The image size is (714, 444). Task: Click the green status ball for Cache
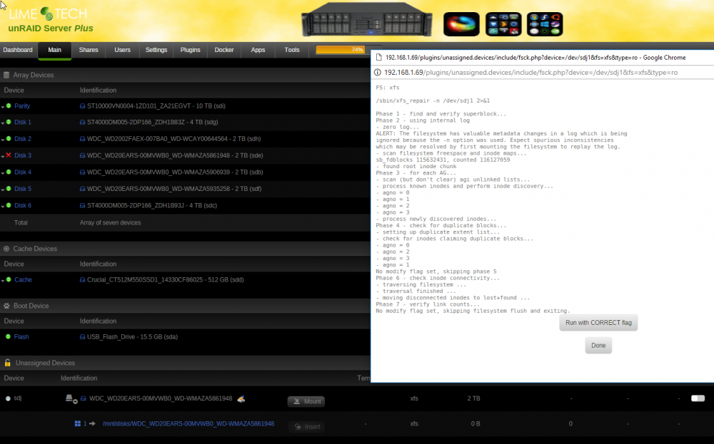tap(9, 279)
